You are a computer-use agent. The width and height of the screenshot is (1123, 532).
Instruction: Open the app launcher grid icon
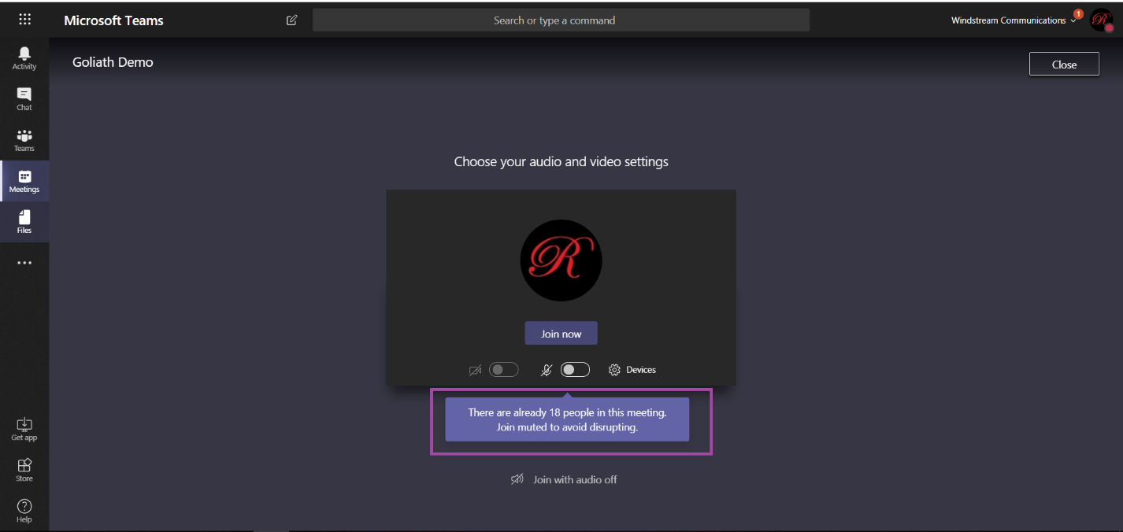(24, 20)
